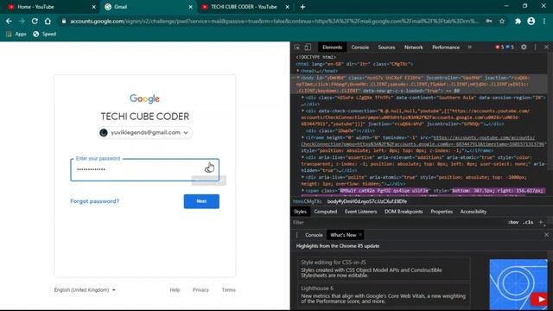Toggle the device toolbar in DevTools
The width and height of the screenshot is (553, 311).
[308, 48]
